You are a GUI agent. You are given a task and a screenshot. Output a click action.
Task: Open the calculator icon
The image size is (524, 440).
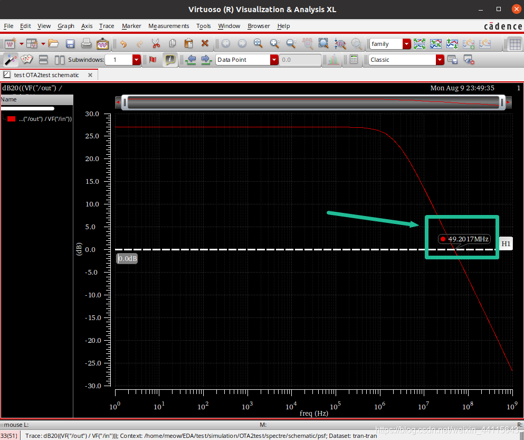click(354, 60)
